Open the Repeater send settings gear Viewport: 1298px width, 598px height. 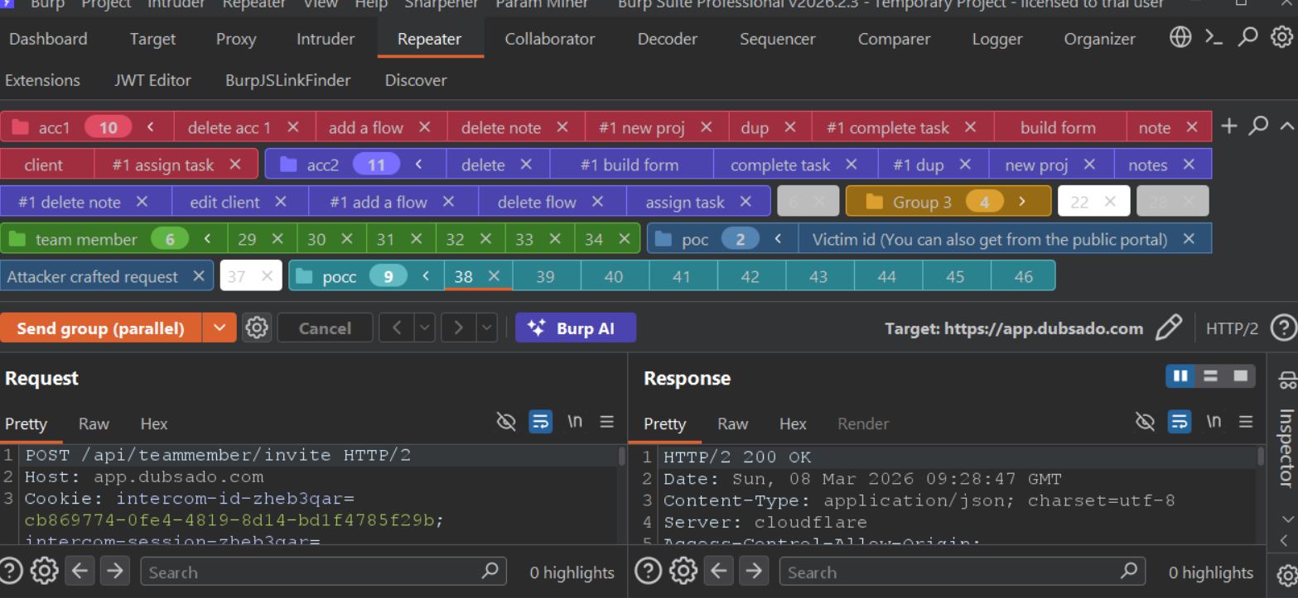coord(257,328)
